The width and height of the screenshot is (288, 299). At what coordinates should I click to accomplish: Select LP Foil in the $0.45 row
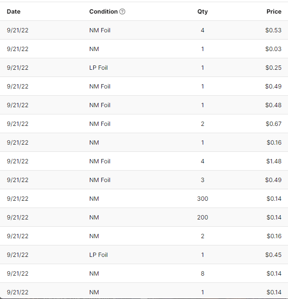(x=98, y=255)
